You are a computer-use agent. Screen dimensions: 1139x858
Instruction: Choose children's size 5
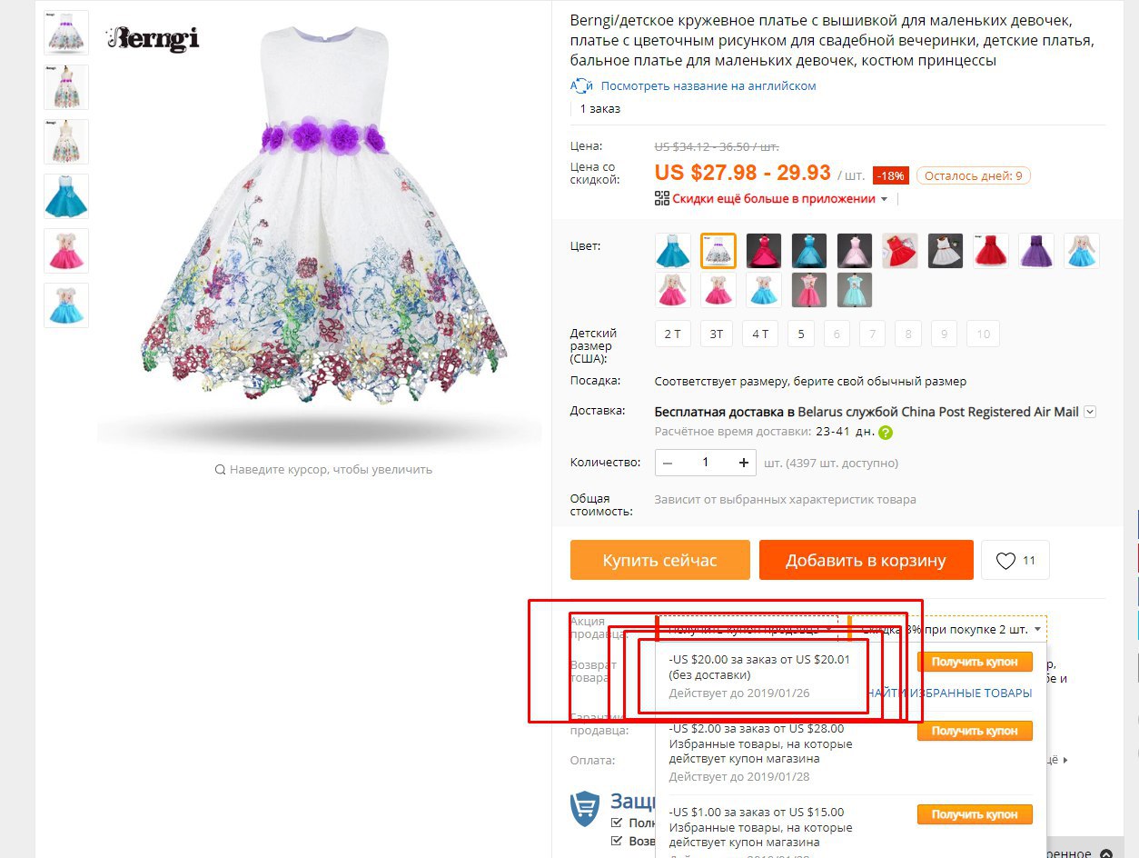tap(801, 334)
